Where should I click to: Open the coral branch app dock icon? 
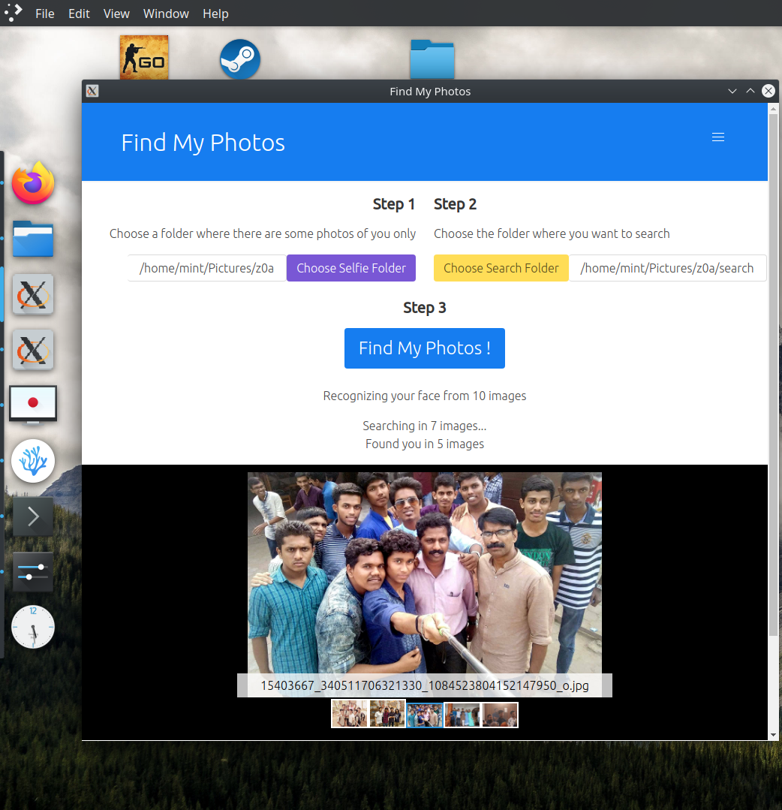pyautogui.click(x=33, y=461)
